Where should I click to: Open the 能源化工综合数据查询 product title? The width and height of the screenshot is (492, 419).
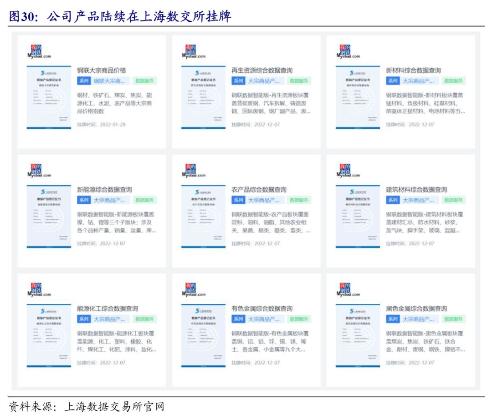pos(108,308)
